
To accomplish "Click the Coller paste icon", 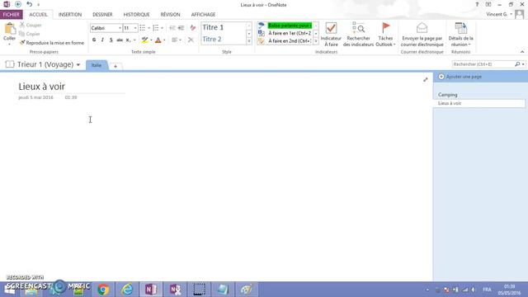I will [9, 30].
